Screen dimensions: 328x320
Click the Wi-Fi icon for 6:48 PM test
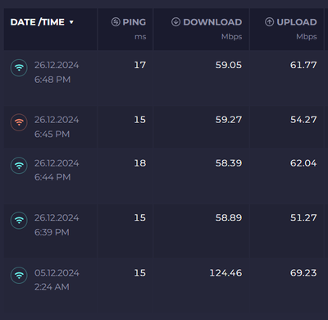pyautogui.click(x=19, y=68)
